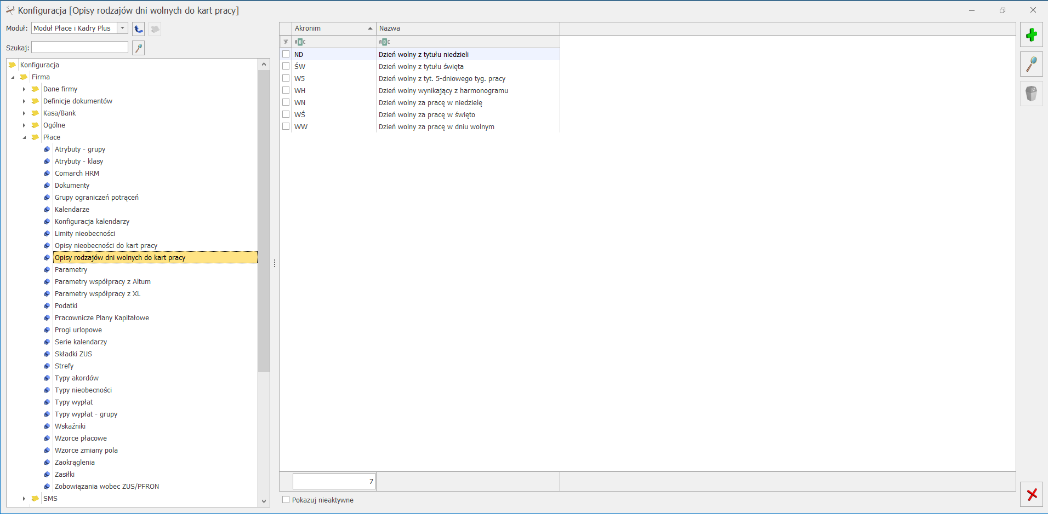Collapse the Płace tree branch

tap(24, 137)
